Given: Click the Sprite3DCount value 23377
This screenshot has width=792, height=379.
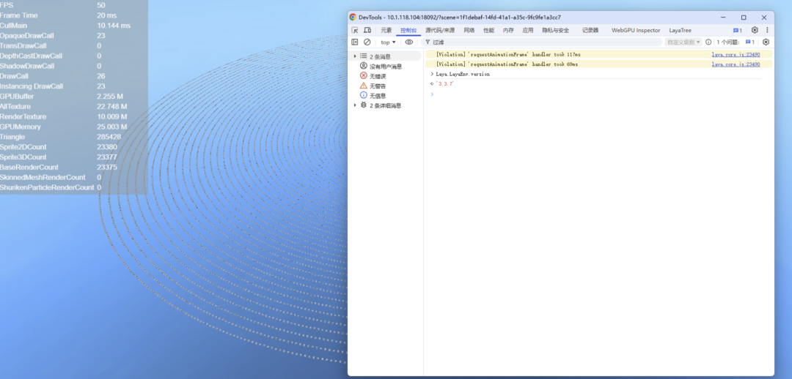Looking at the screenshot, I should tap(107, 157).
